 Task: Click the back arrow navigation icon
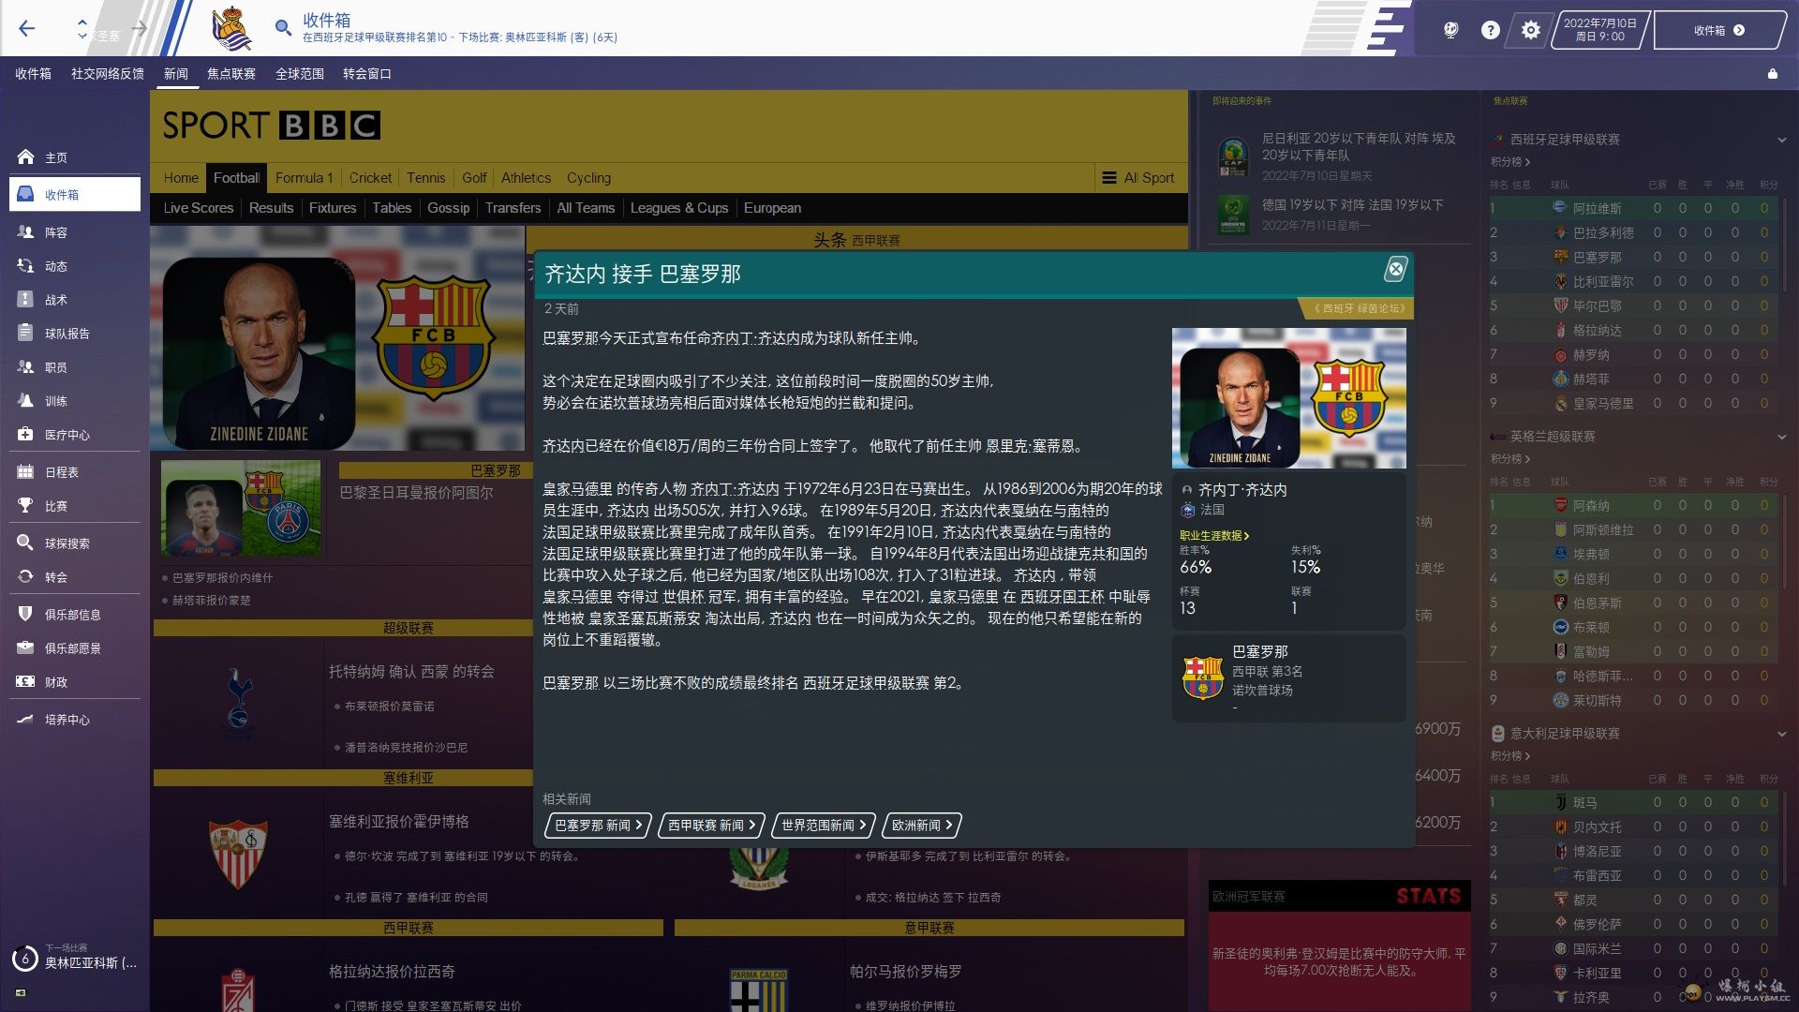27,28
